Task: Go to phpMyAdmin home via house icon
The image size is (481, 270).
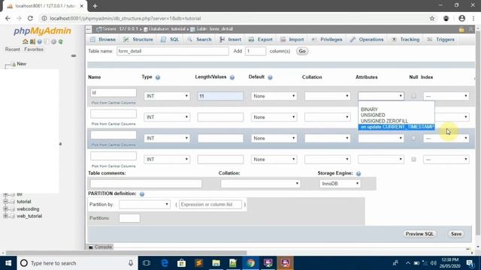Action: tap(25, 42)
